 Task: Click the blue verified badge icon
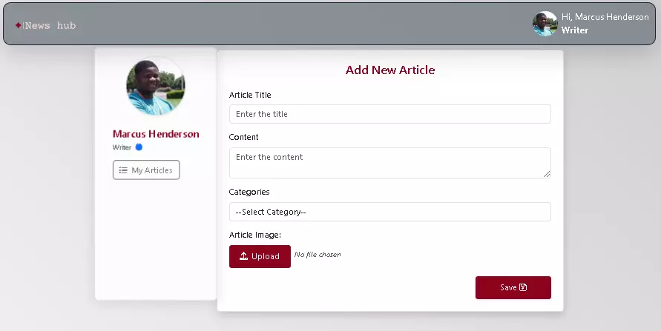pos(139,147)
